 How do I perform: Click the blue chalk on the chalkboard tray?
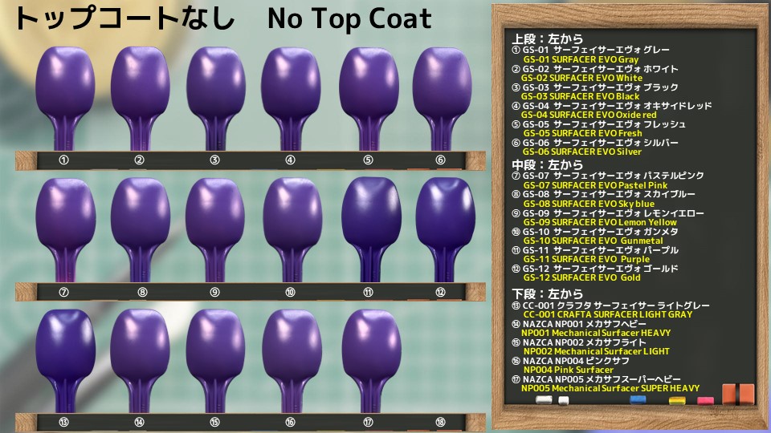[x=638, y=400]
